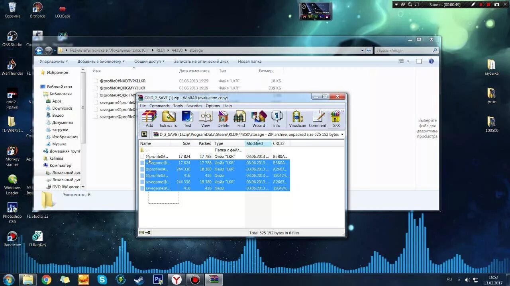The width and height of the screenshot is (510, 286).
Task: Open the View tool in WinRAR
Action: click(205, 119)
